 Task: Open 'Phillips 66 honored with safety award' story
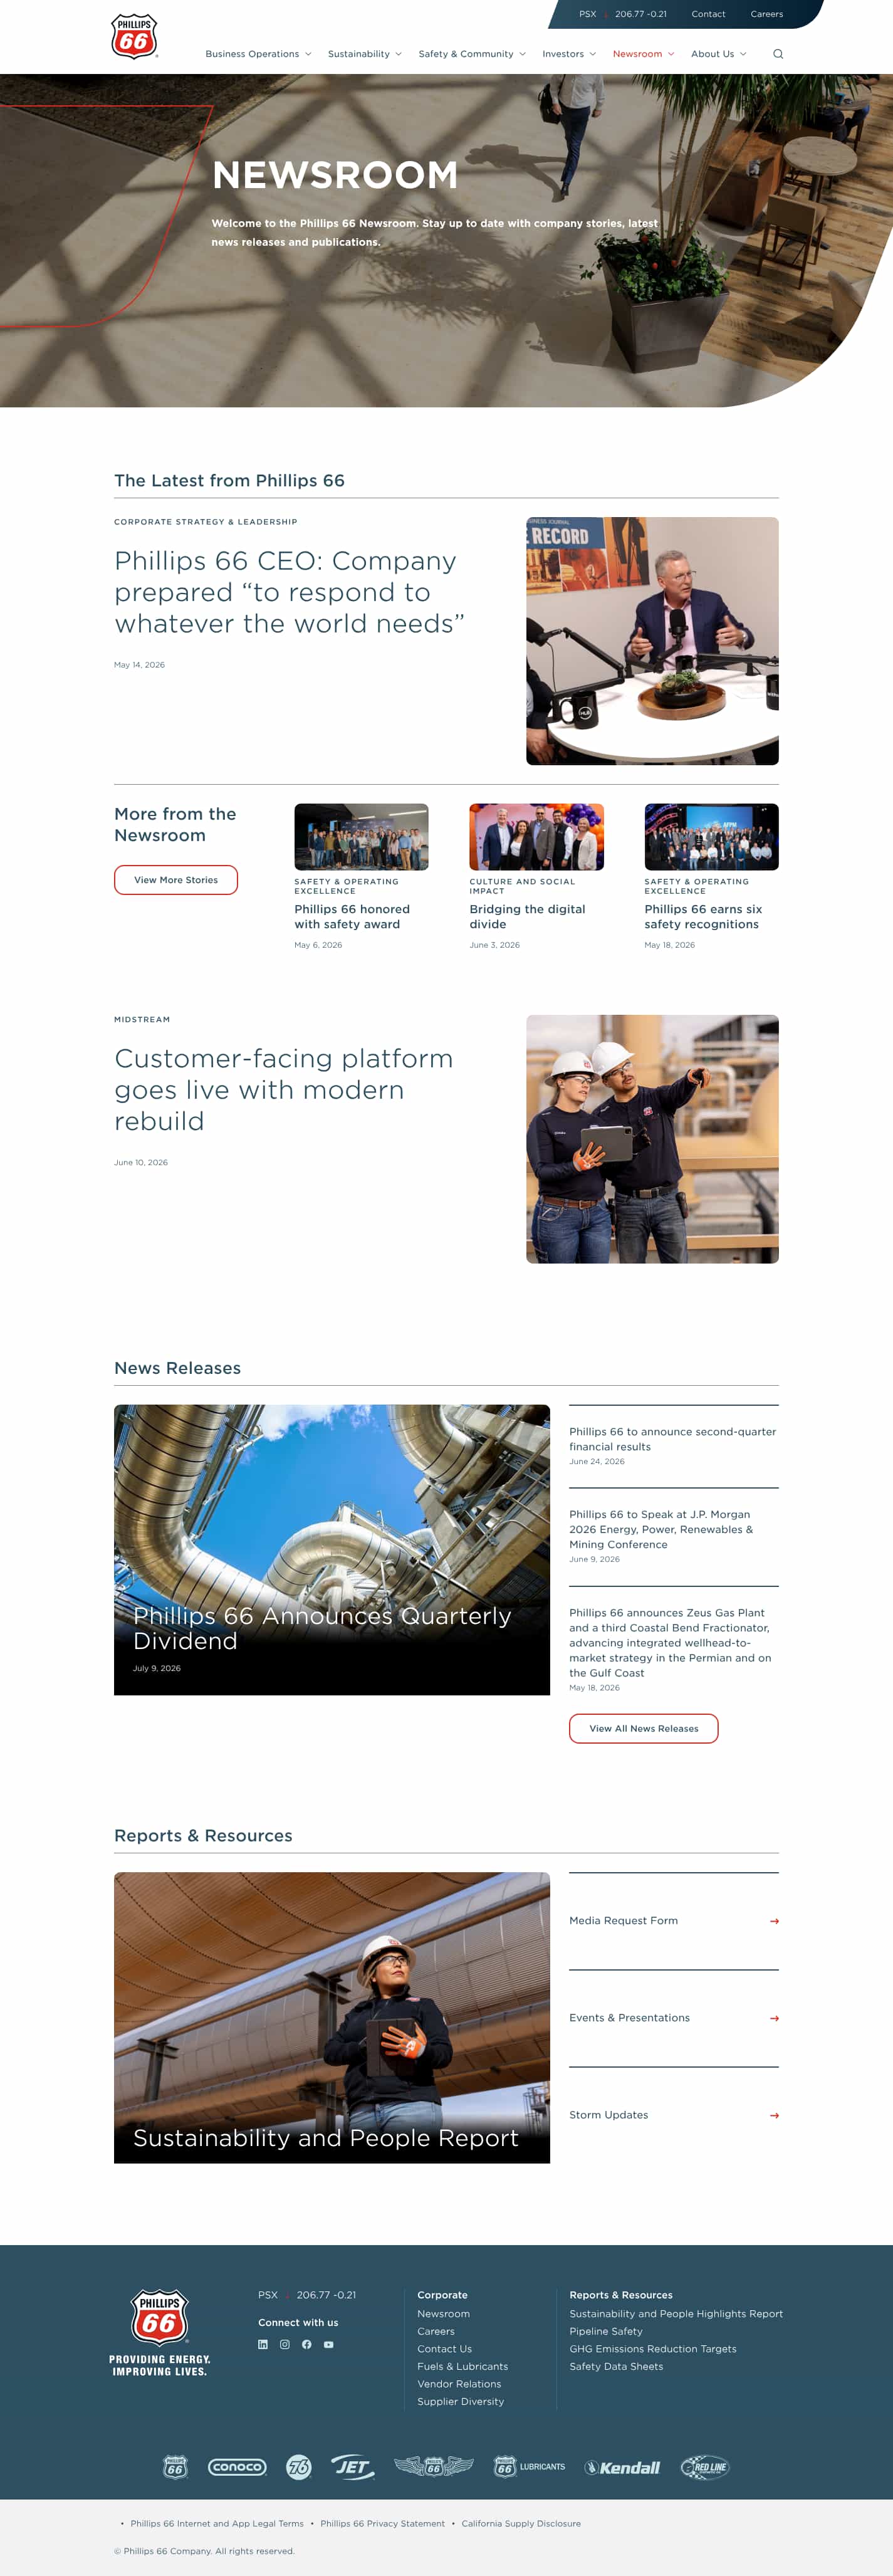352,916
